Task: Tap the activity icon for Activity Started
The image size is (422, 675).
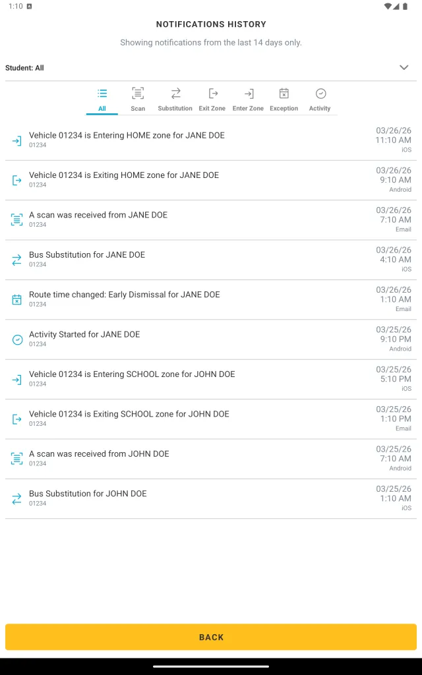Action: 16,339
